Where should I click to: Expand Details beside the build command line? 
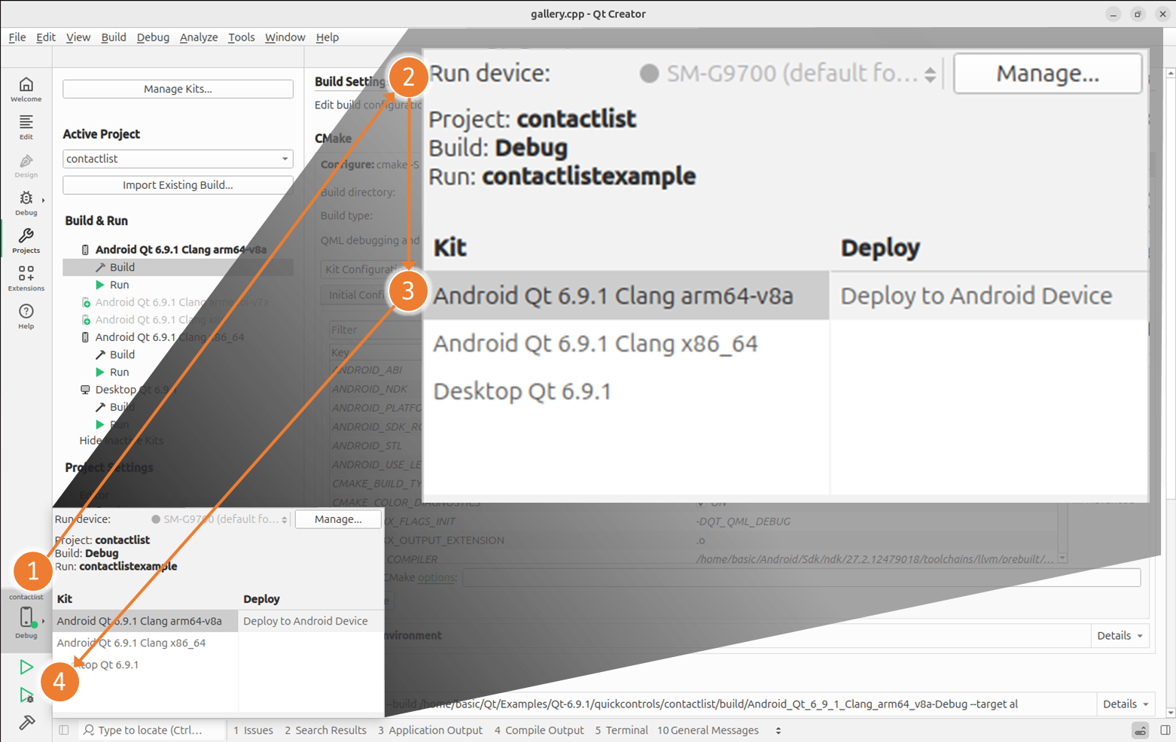point(1126,704)
